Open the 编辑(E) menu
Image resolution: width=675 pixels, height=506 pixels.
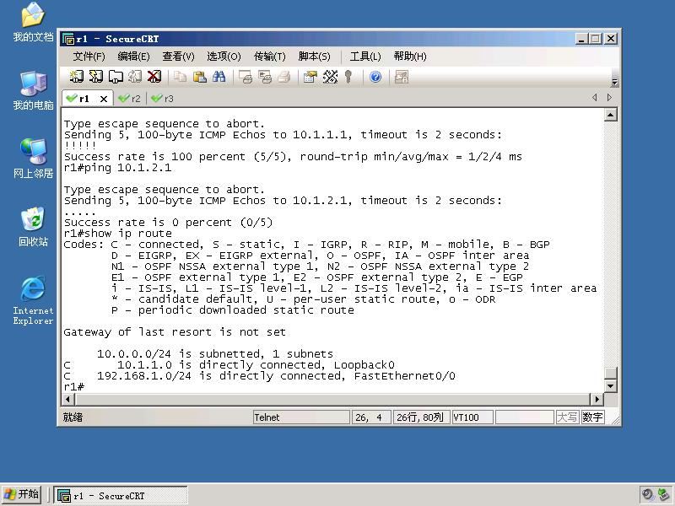[x=133, y=57]
